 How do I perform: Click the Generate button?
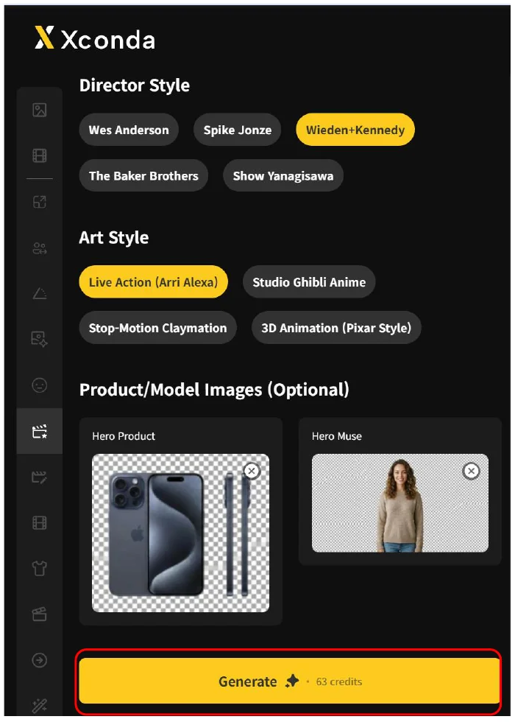click(289, 681)
